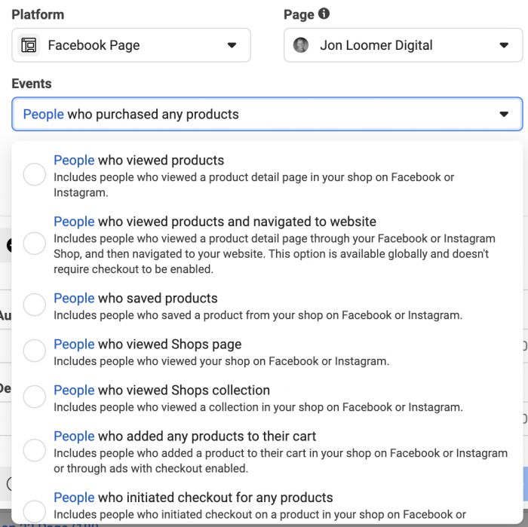Image resolution: width=528 pixels, height=527 pixels.
Task: Choose 'People who saved products' option title
Action: pyautogui.click(x=136, y=298)
